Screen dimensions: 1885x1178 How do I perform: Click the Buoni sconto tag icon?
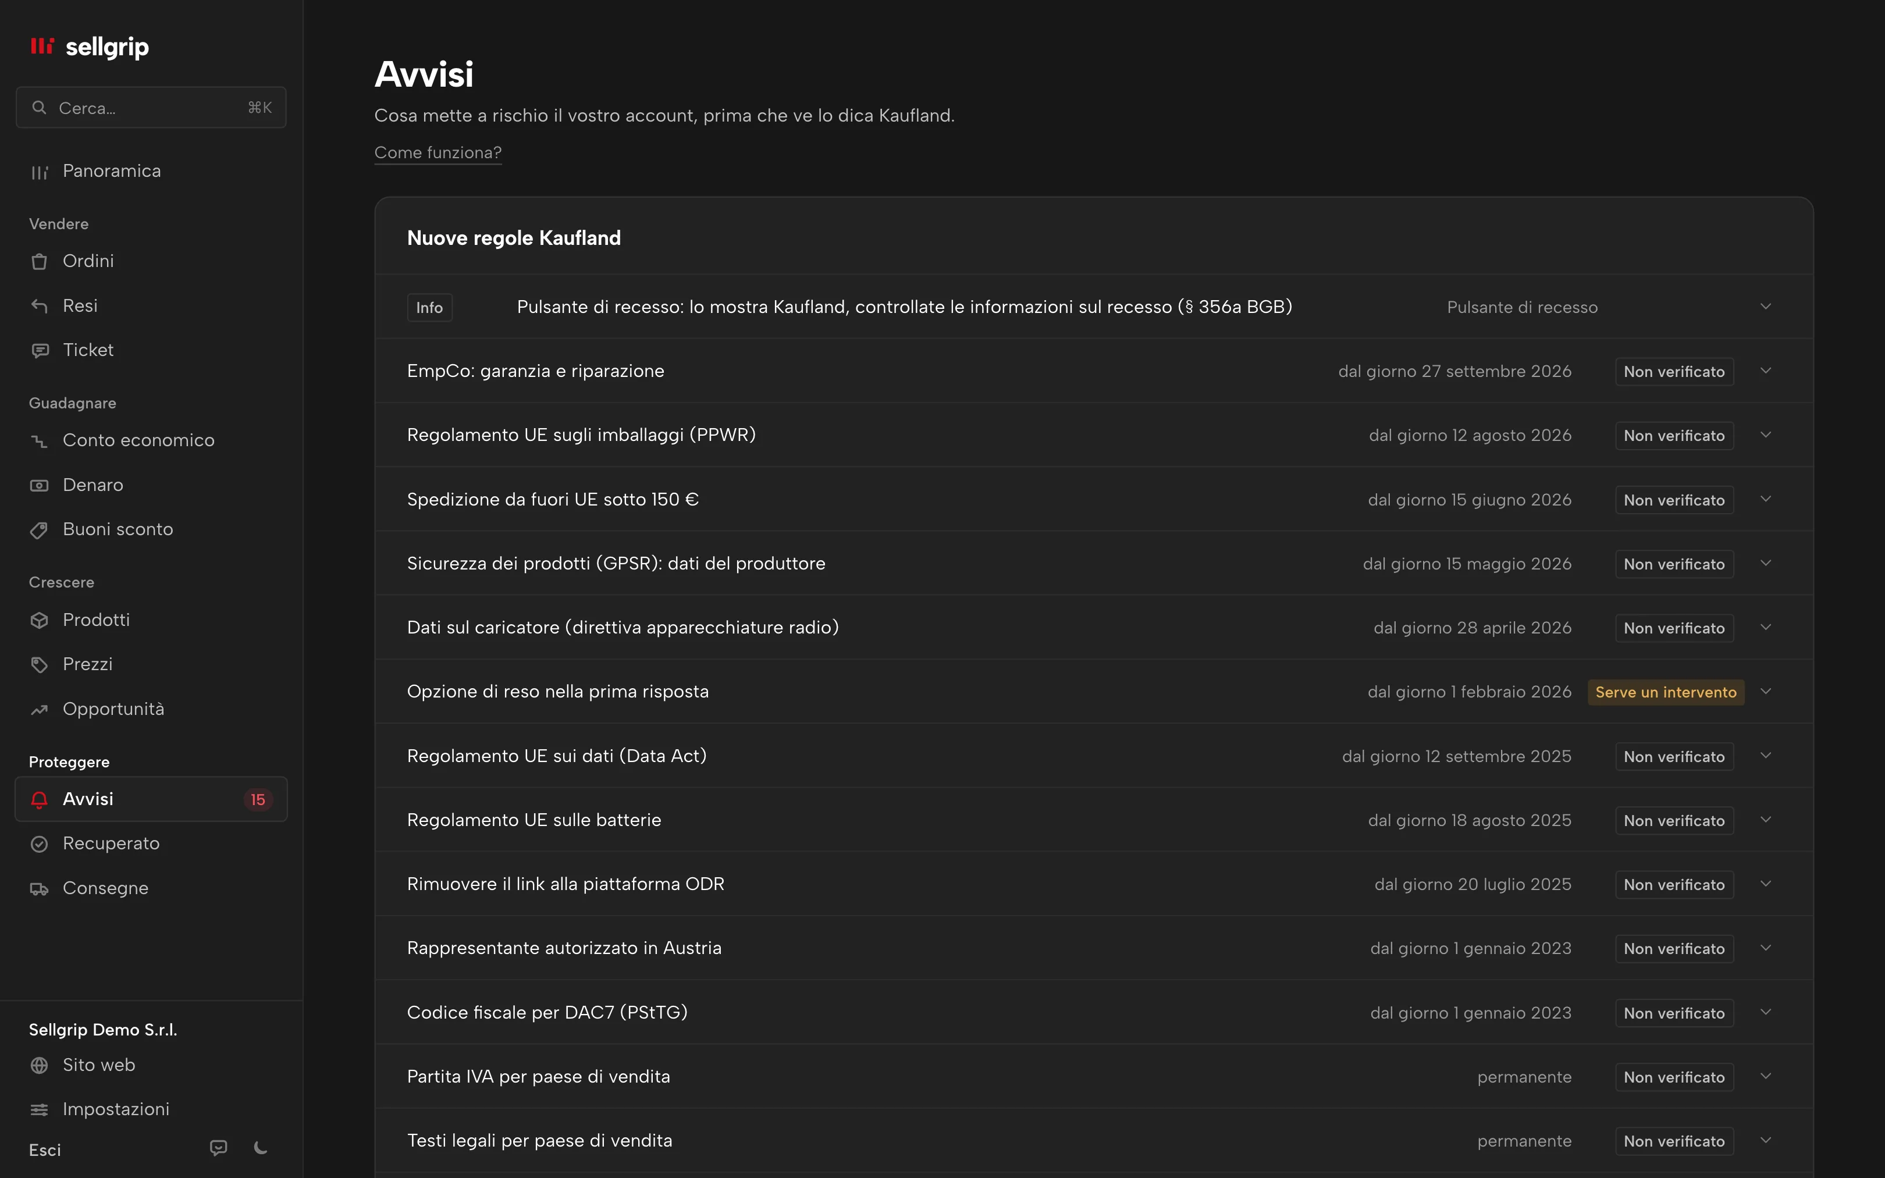click(39, 530)
